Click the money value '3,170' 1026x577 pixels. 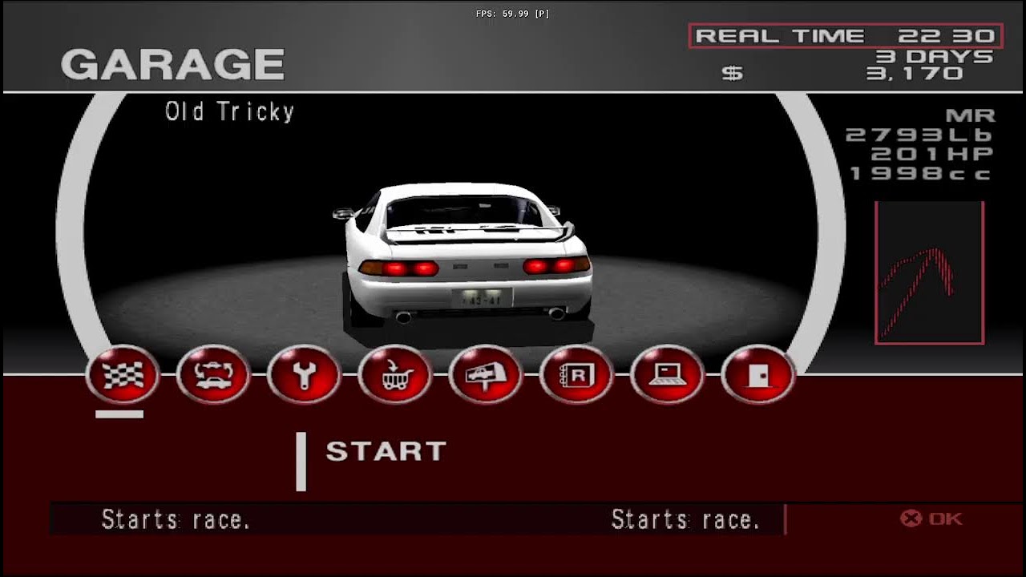click(915, 73)
